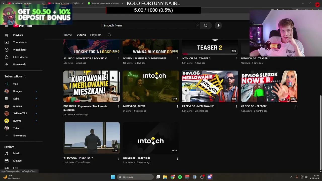Open the title PORADNIK : Kupowanie / Meblowanie mieszkań

pyautogui.click(x=85, y=108)
